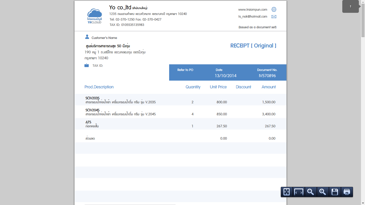Image resolution: width=365 pixels, height=205 pixels.
Task: Click the fit-to-width toolbar icon
Action: 299,192
